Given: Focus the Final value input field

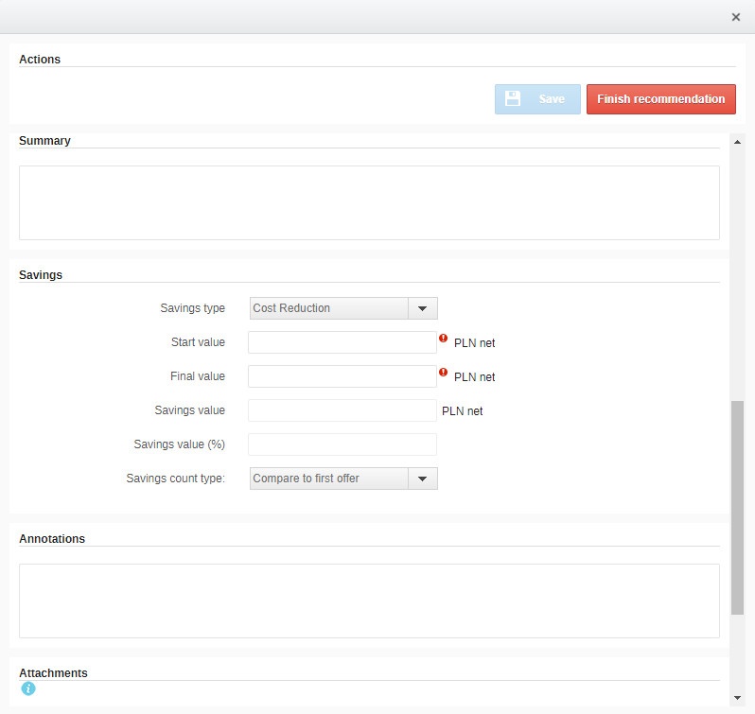Looking at the screenshot, I should 342,376.
